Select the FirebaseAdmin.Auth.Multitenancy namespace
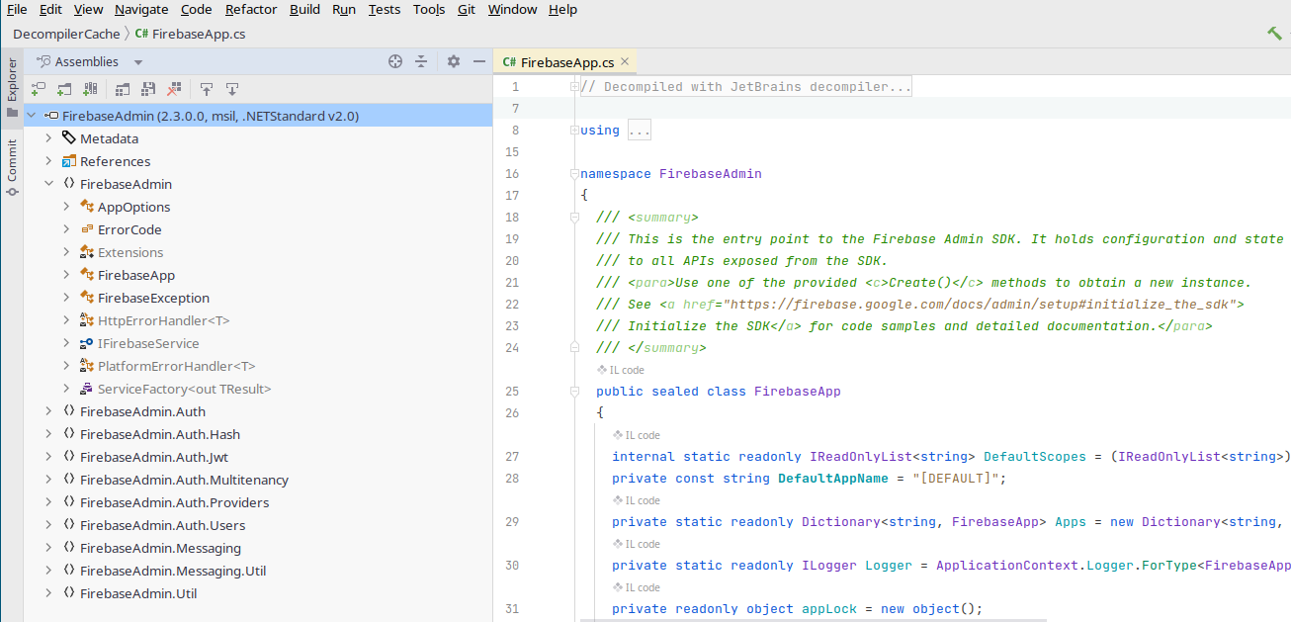 click(184, 480)
